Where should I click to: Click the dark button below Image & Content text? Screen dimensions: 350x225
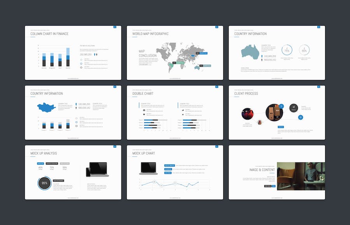(268, 186)
